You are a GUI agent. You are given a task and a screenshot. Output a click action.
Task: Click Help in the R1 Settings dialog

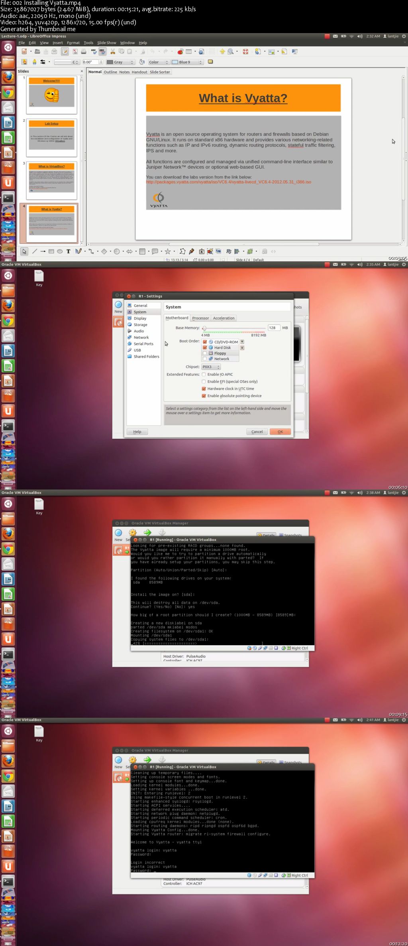pos(137,432)
